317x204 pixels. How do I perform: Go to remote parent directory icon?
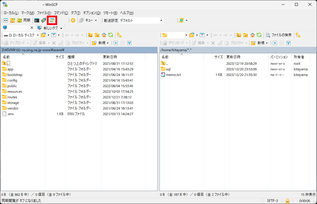pyautogui.click(x=239, y=35)
